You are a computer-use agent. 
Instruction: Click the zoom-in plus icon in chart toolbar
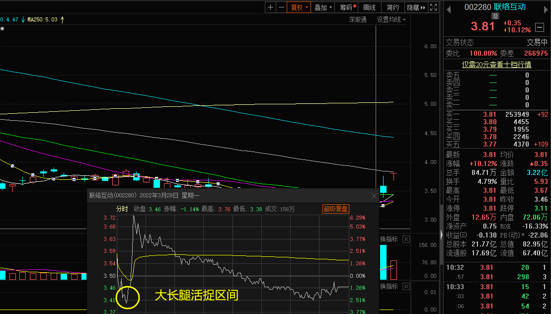(270, 7)
